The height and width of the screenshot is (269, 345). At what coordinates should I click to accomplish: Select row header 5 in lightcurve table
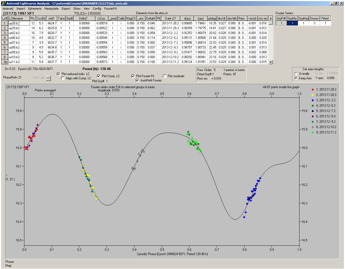5,43
